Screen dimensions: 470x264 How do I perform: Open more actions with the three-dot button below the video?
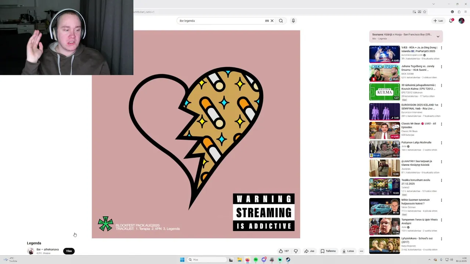click(x=361, y=251)
